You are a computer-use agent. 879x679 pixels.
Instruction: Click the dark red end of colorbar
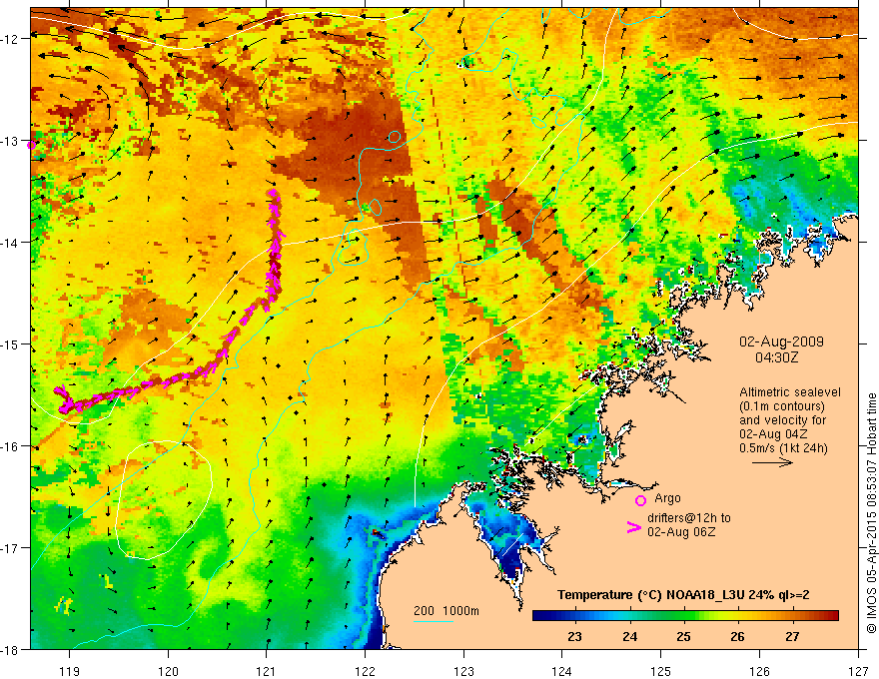tap(832, 616)
